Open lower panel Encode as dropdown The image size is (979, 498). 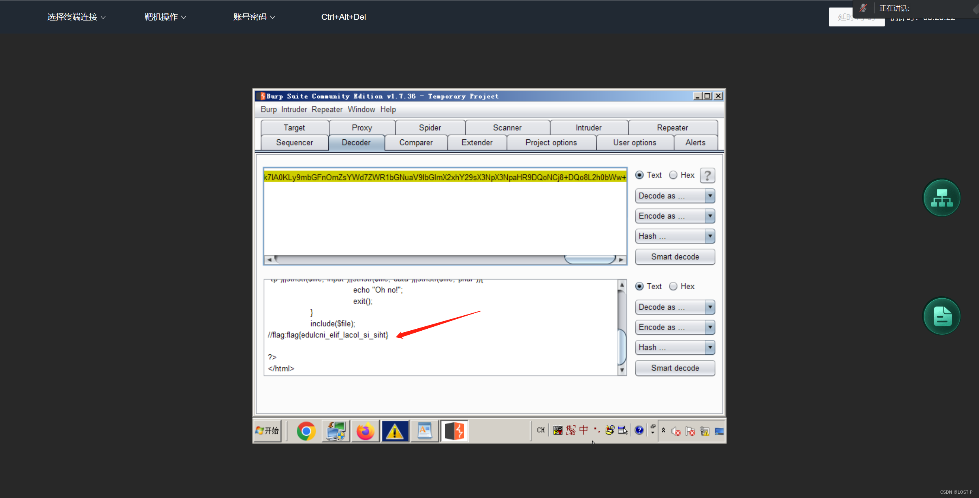coord(675,327)
